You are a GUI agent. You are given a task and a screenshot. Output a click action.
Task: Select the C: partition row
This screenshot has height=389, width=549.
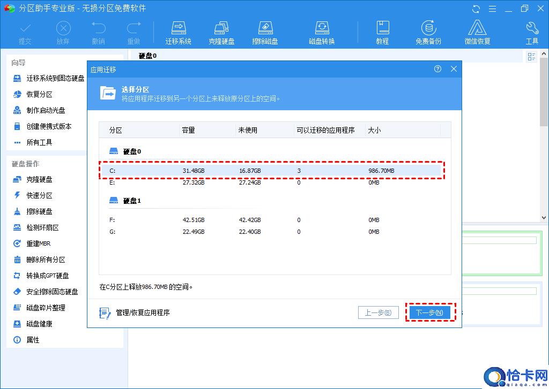272,171
